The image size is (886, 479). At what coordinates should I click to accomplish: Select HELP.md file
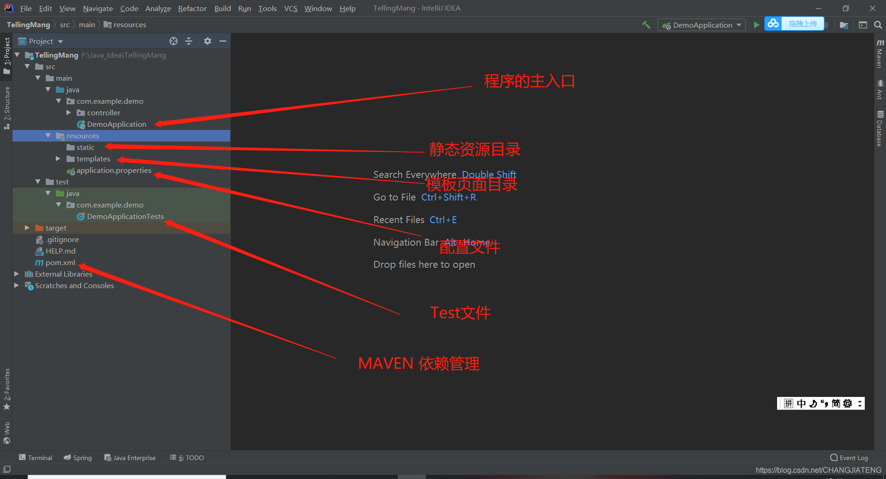pos(55,251)
